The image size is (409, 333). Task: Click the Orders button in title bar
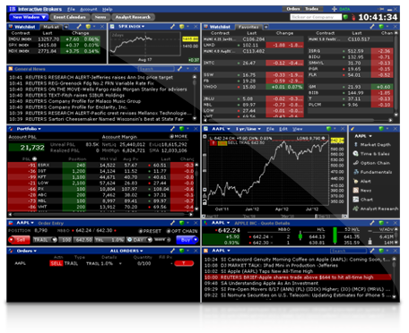[293, 9]
